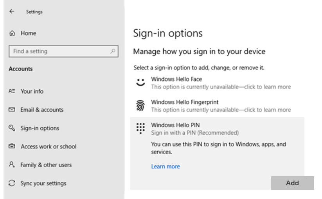The width and height of the screenshot is (322, 199).
Task: Select the Windows Hello Fingerprint option title
Action: [185, 102]
